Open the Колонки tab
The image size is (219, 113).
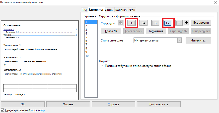121,10
